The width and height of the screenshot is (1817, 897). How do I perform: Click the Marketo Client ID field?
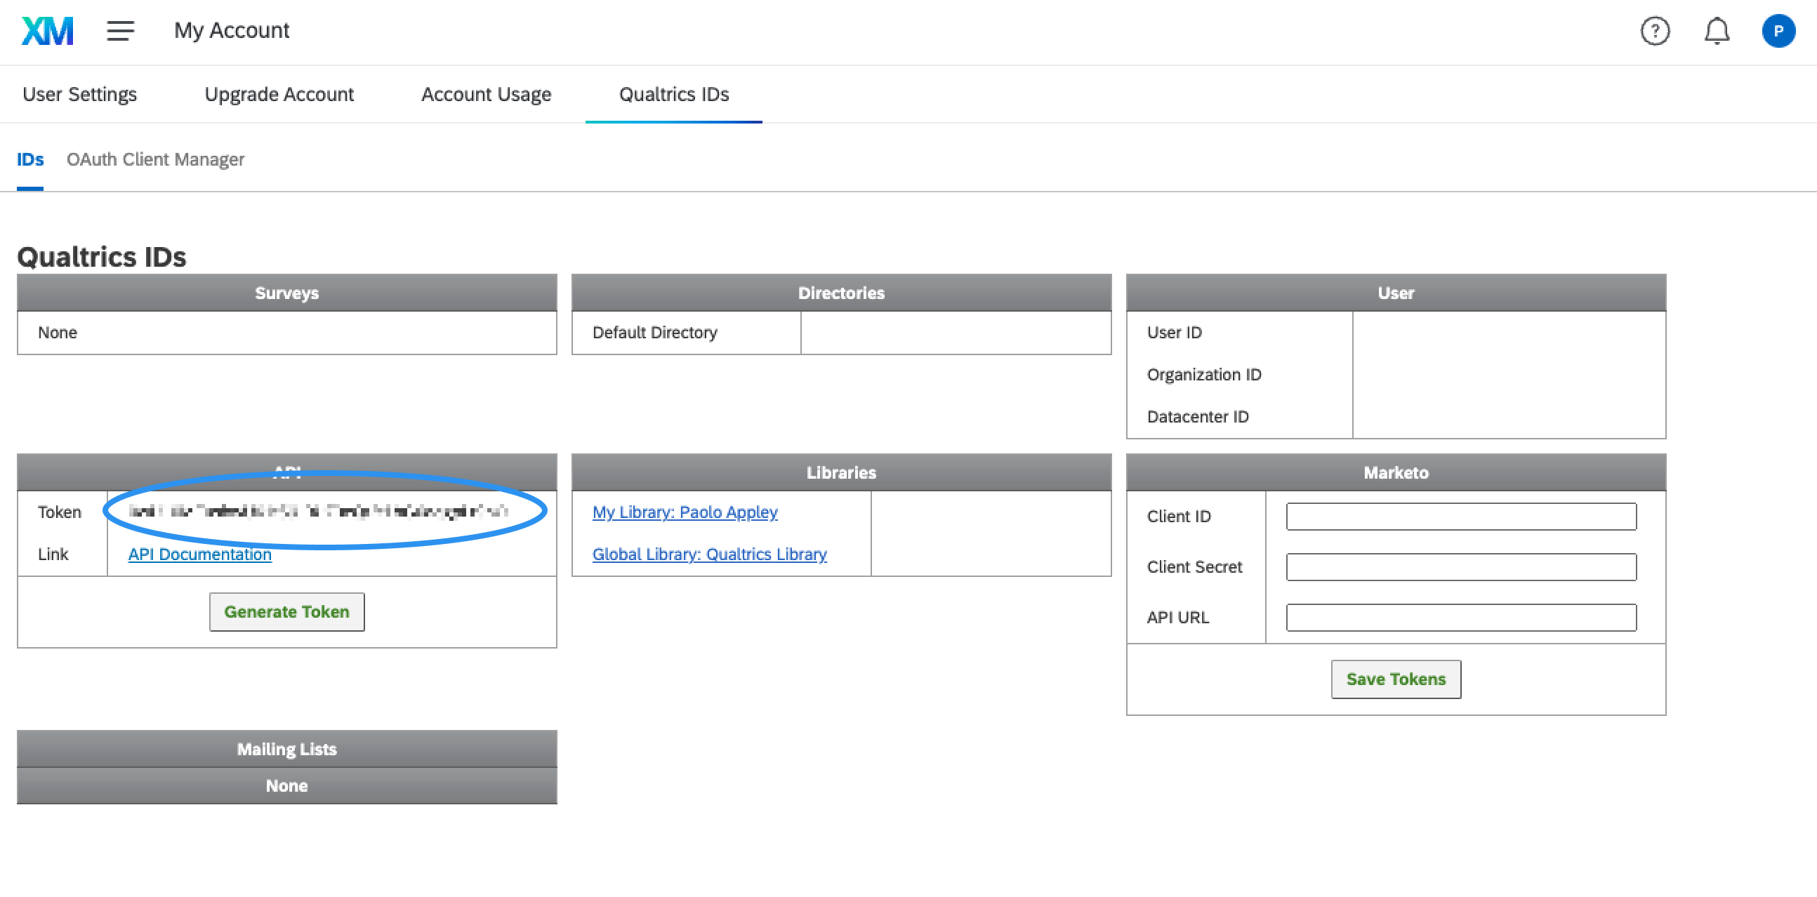(x=1461, y=516)
